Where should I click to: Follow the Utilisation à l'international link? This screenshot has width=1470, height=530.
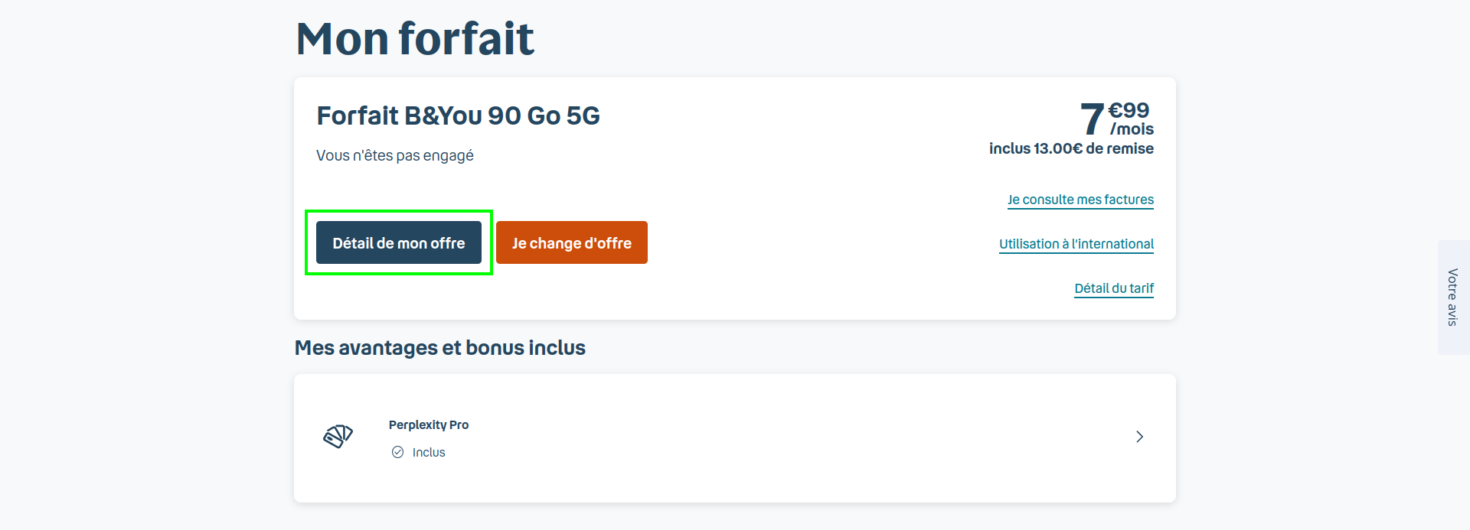click(x=1076, y=244)
